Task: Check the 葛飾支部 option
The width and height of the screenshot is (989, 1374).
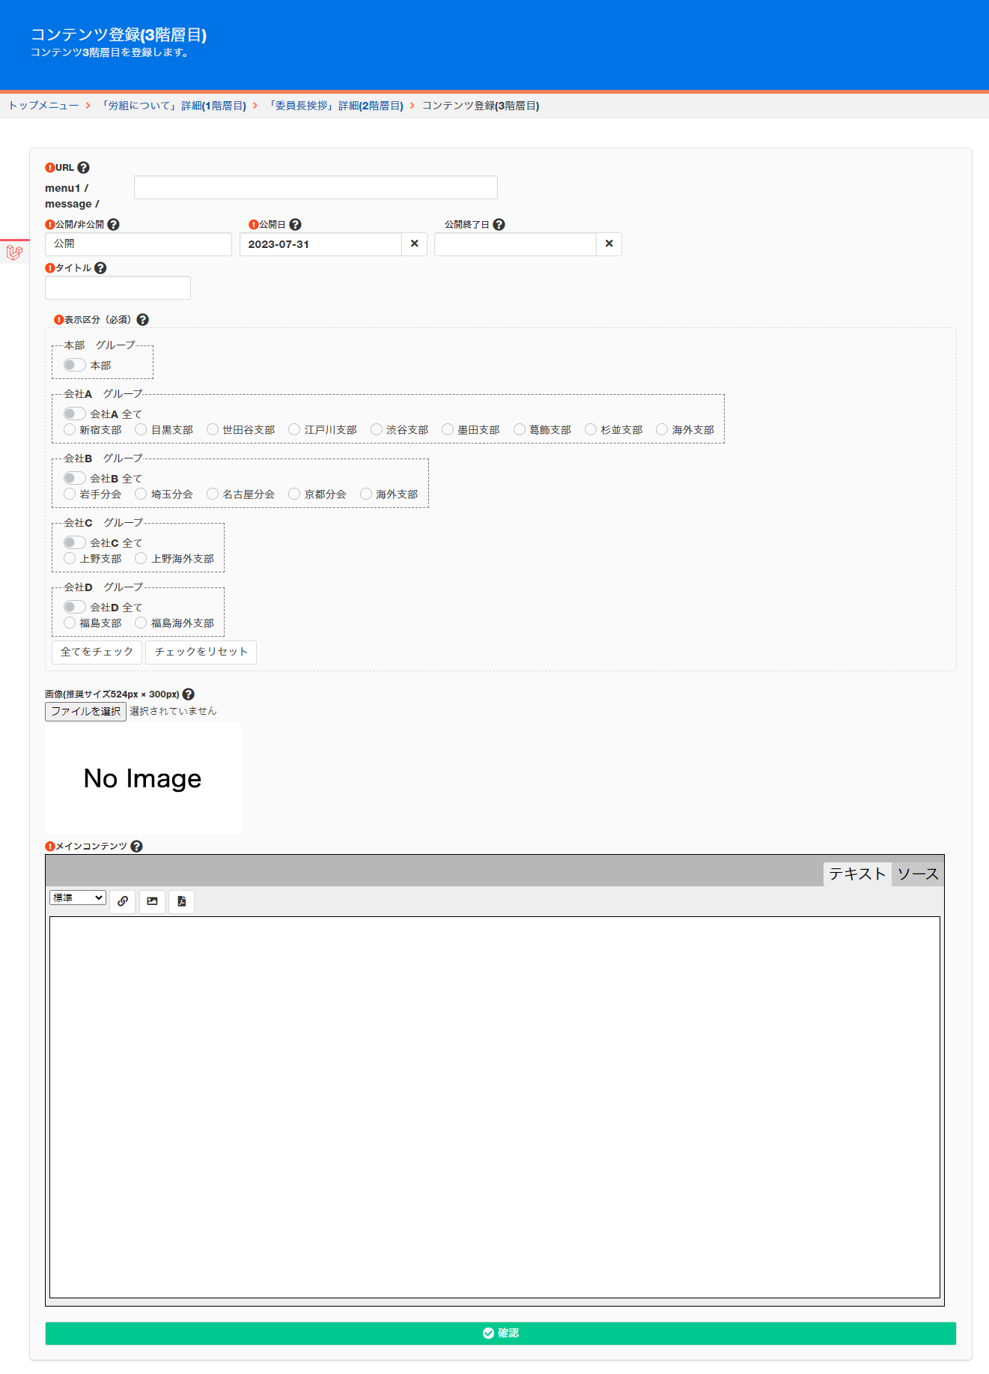Action: [520, 429]
